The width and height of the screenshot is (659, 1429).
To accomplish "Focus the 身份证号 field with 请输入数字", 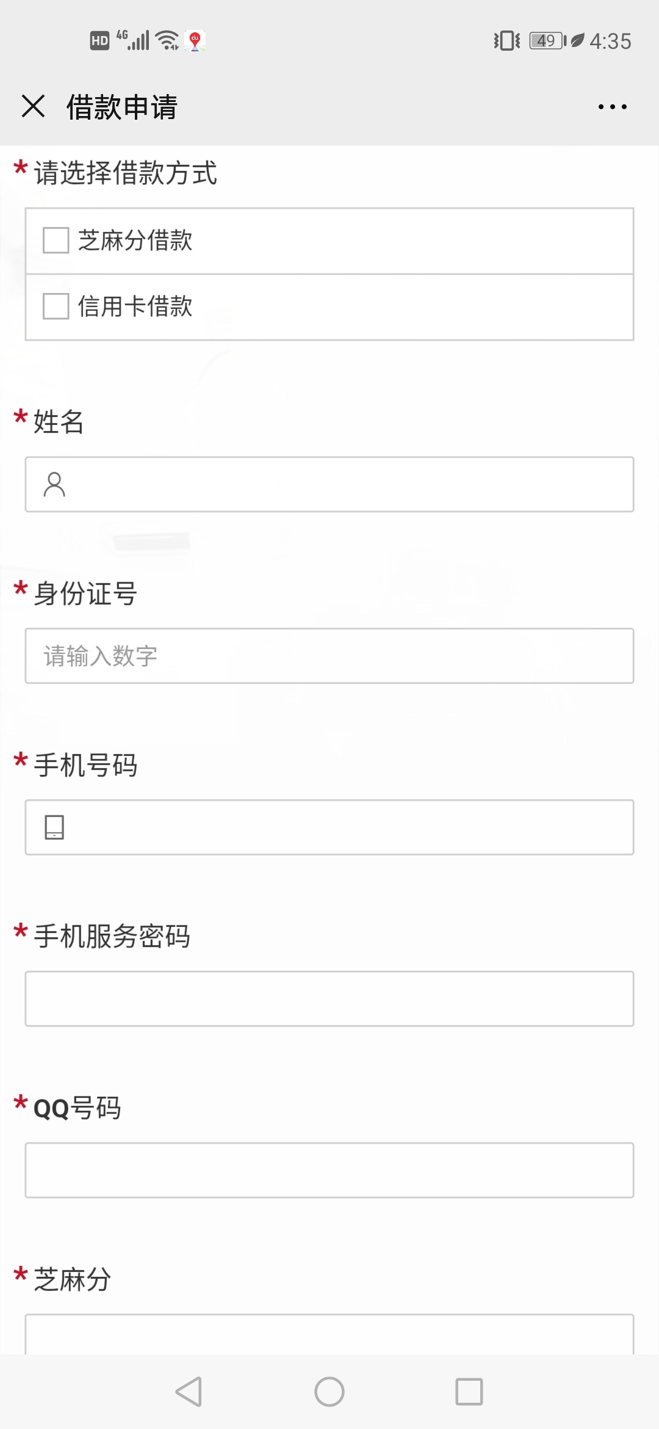I will point(329,656).
